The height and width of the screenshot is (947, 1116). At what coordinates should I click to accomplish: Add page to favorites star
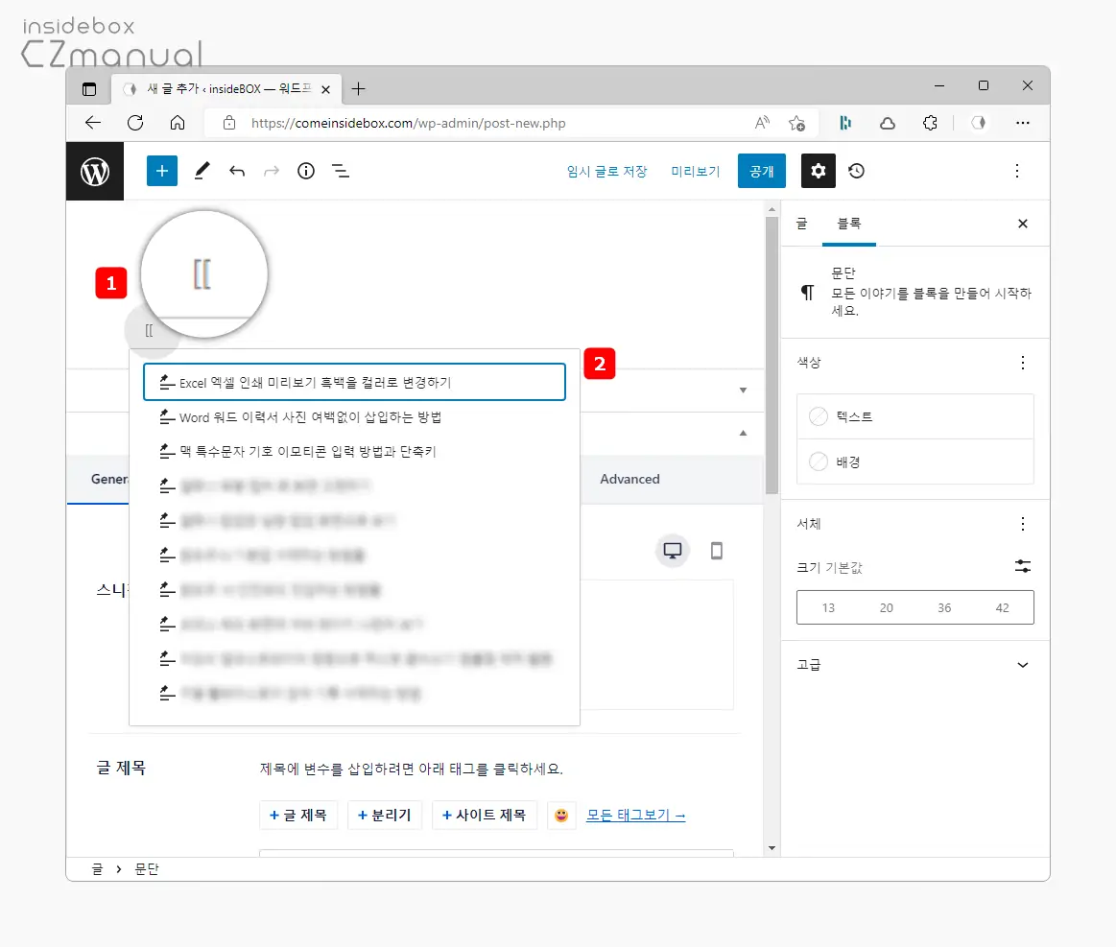tap(796, 123)
